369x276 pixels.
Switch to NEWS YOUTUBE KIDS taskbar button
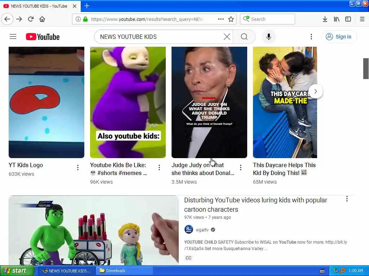click(67, 271)
